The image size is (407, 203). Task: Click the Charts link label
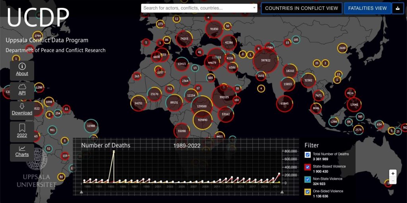(x=22, y=154)
